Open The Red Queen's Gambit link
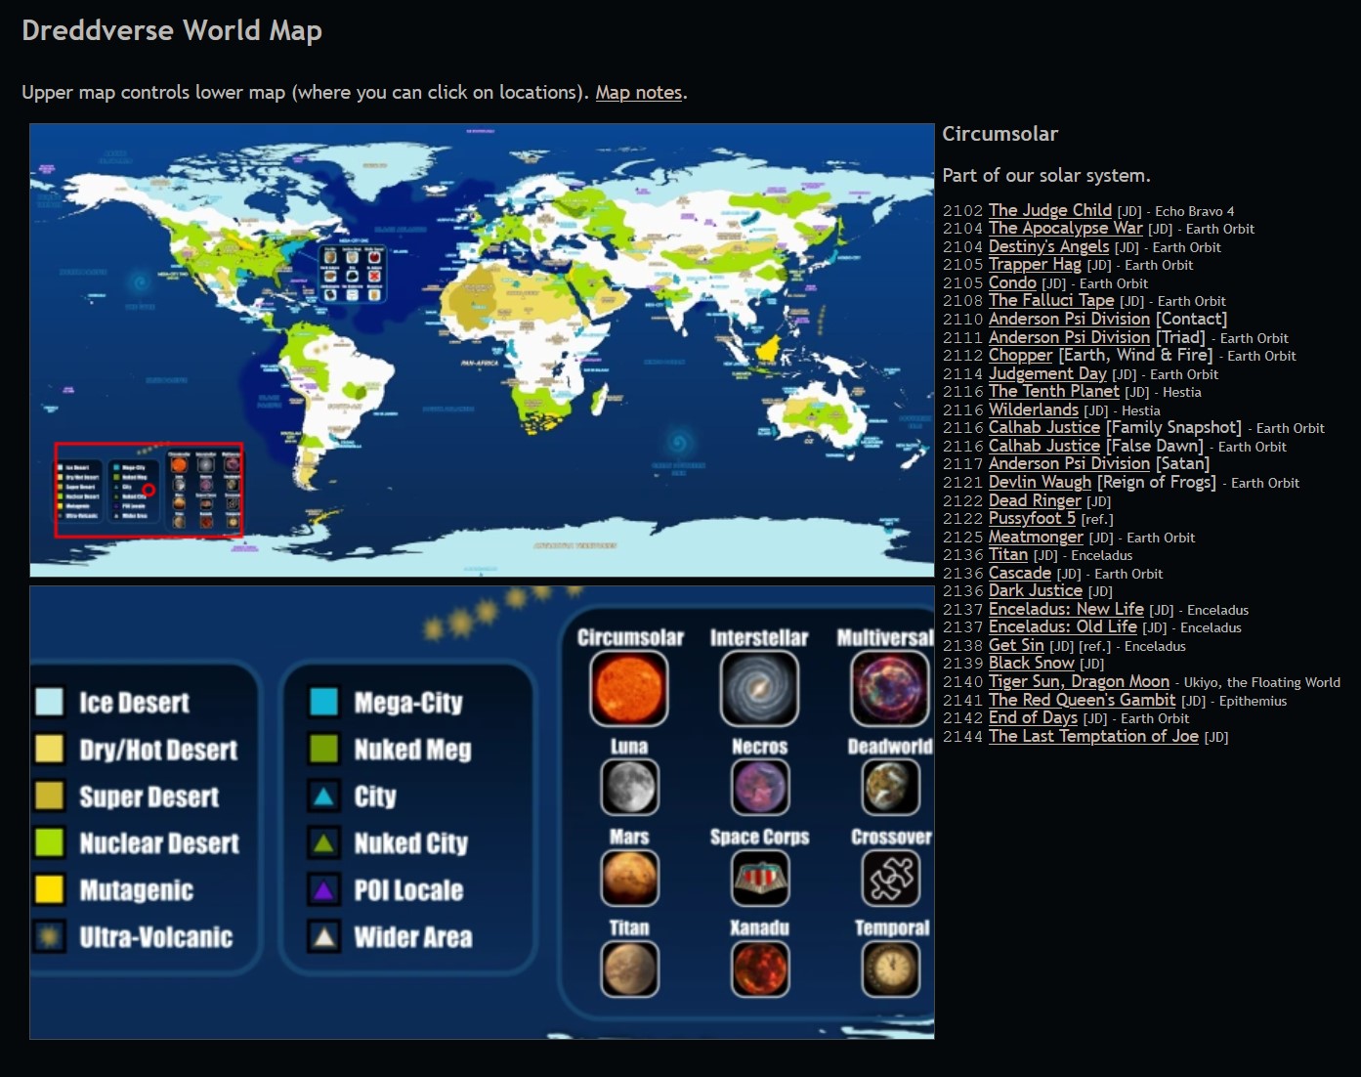Image resolution: width=1361 pixels, height=1077 pixels. [1082, 701]
